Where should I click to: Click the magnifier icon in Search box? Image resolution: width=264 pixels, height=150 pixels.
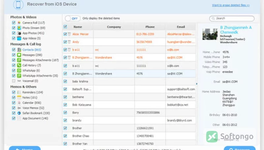pos(213,18)
